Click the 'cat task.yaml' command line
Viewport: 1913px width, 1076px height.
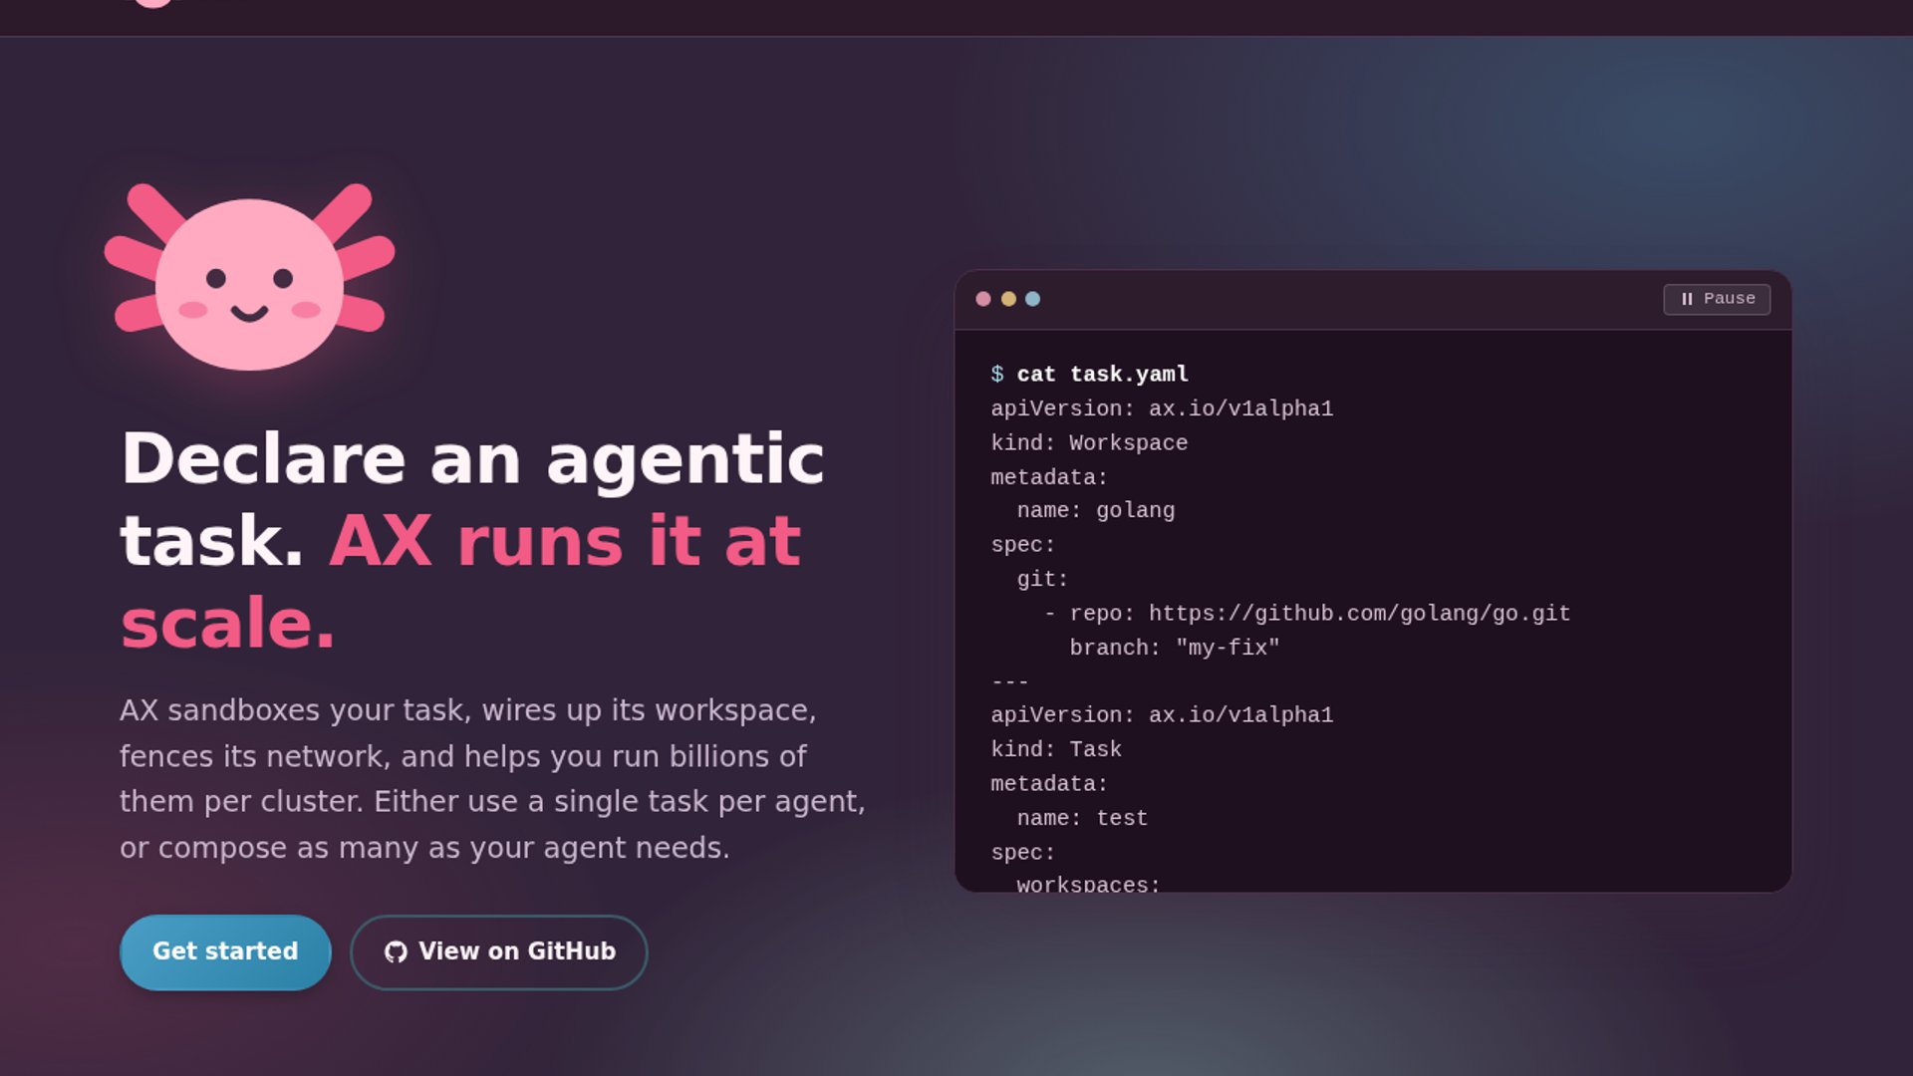[1089, 375]
